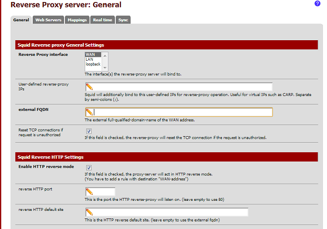Switch to the General tab

(21, 20)
